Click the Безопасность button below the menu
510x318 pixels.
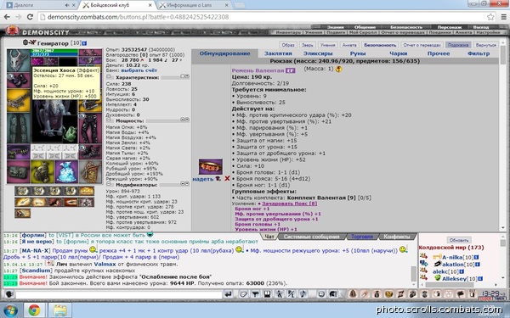tap(380, 45)
